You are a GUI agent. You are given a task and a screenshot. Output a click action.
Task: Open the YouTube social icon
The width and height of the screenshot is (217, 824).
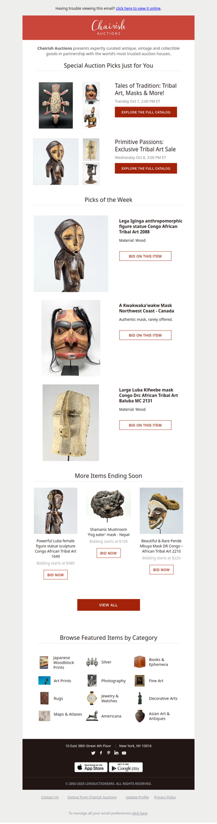[124, 753]
